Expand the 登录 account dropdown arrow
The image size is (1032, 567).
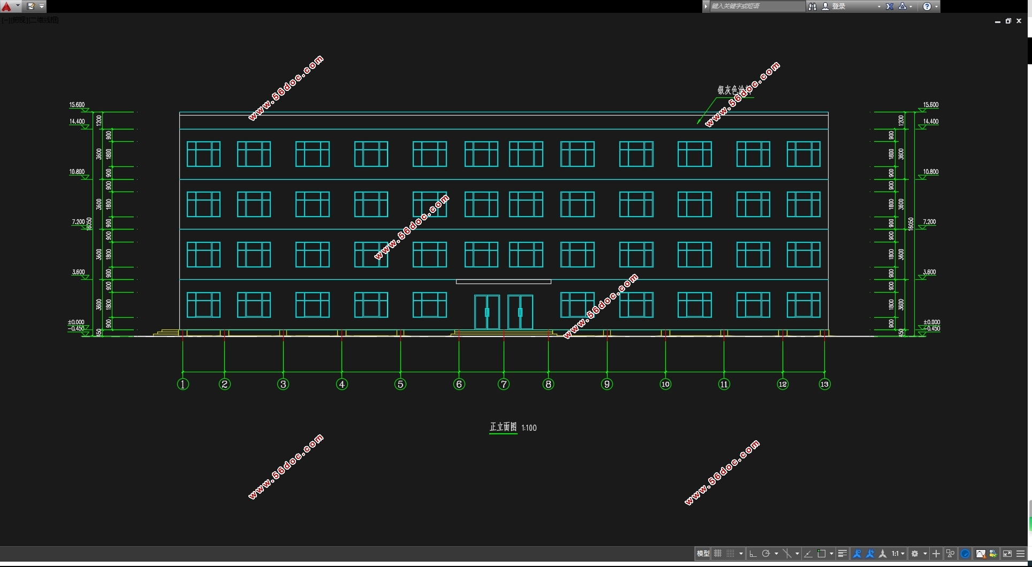click(879, 7)
